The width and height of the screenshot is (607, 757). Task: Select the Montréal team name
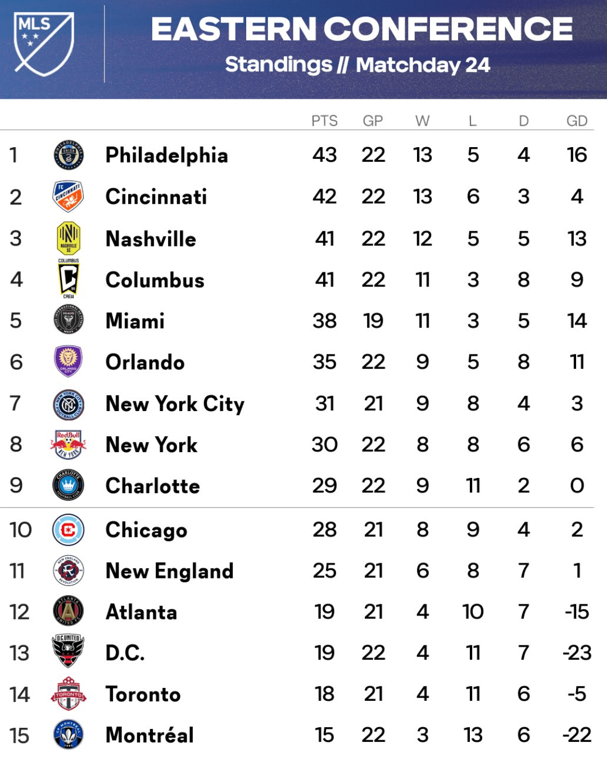pos(150,735)
